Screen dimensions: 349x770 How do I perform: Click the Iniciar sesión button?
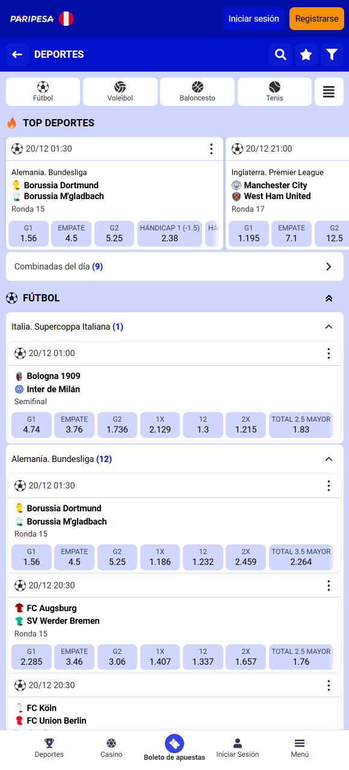coord(253,18)
